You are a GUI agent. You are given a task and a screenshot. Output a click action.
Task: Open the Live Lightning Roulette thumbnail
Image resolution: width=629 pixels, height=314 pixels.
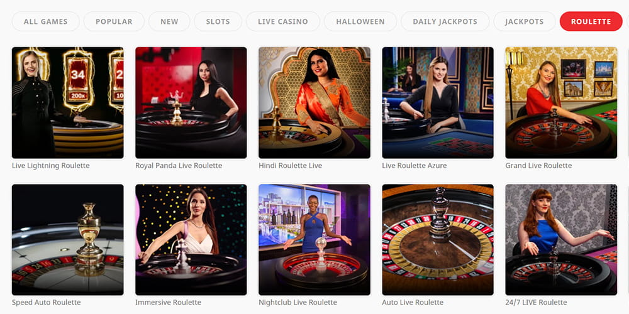pyautogui.click(x=68, y=102)
